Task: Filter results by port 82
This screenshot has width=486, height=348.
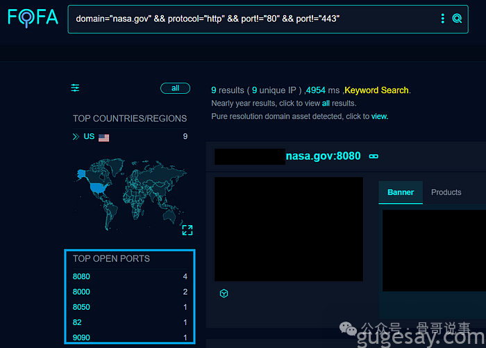Action: coord(77,322)
